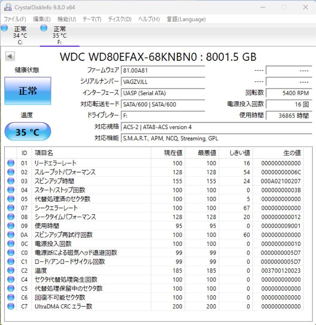316x325 pixels.
Task: Click the 生の値 column header
Action: click(x=278, y=153)
